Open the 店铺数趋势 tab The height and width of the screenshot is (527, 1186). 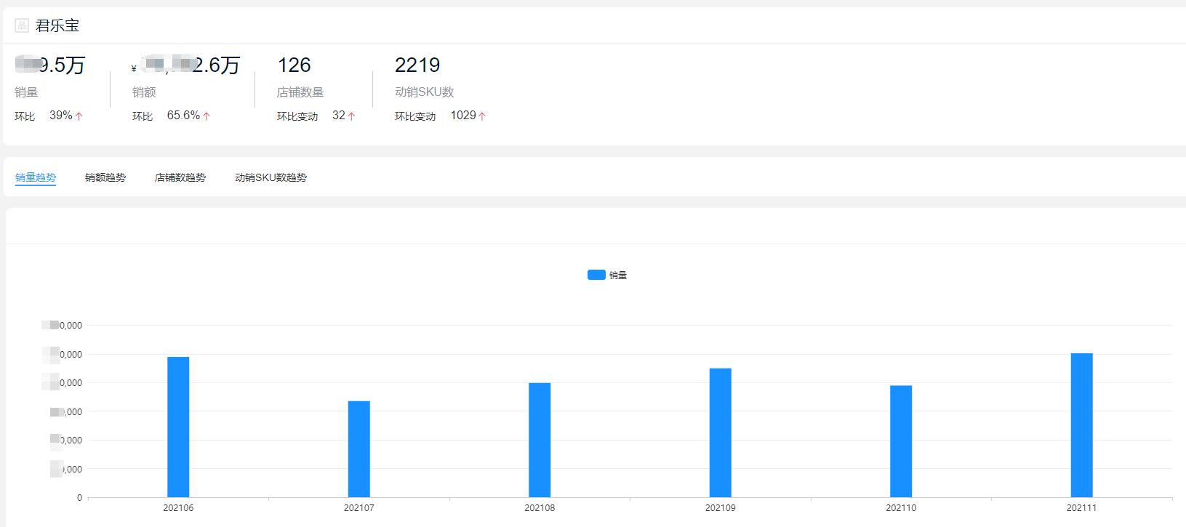(x=180, y=177)
